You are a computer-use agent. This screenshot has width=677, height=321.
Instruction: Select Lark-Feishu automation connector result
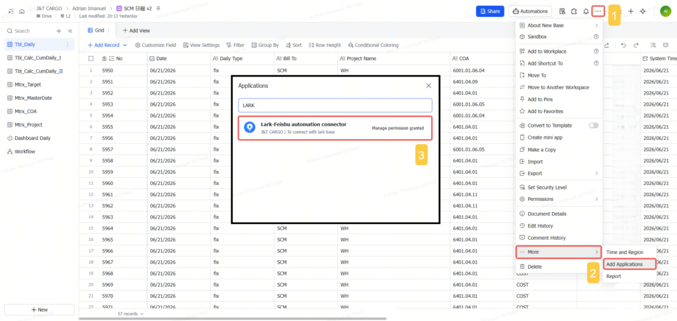coord(335,127)
